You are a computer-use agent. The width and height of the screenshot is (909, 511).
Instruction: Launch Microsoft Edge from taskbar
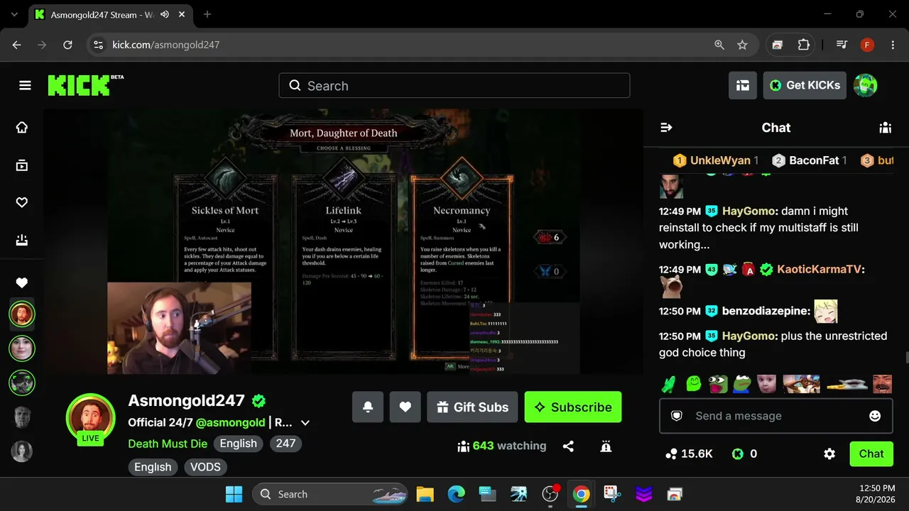[456, 494]
